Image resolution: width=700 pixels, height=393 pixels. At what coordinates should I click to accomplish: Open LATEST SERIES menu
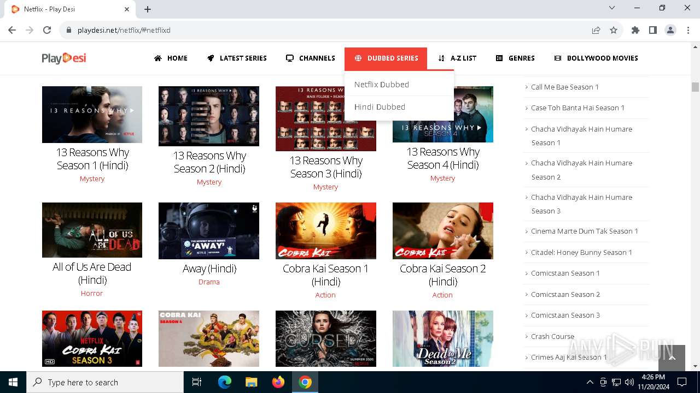(237, 58)
